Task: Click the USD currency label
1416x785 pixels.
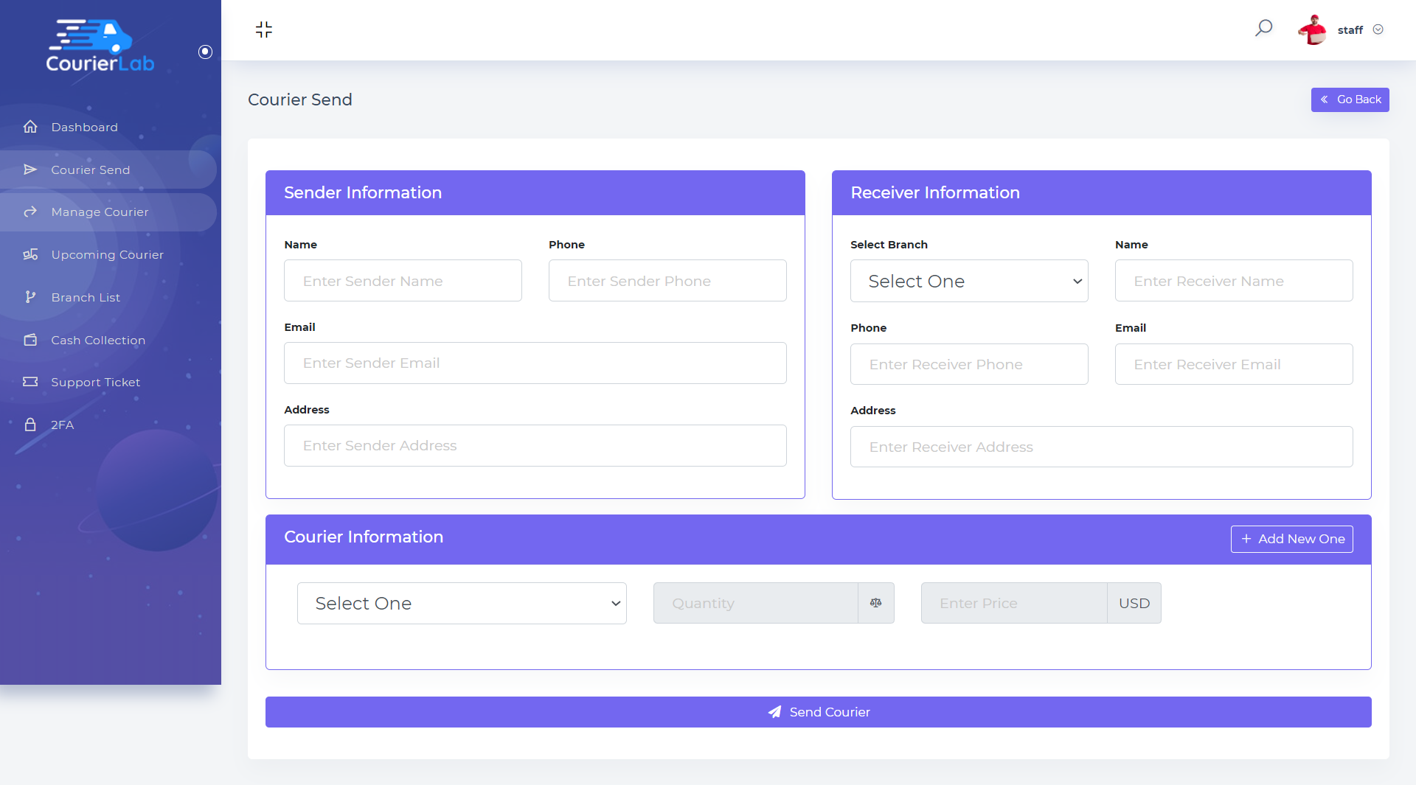Action: (x=1134, y=603)
